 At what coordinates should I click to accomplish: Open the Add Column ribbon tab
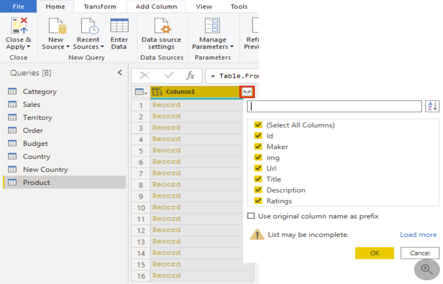coord(156,6)
